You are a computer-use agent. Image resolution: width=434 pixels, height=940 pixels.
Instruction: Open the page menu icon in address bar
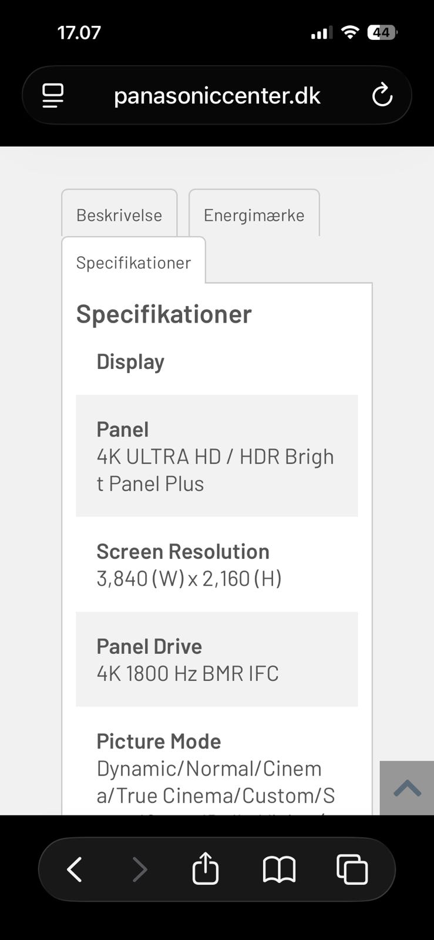[x=53, y=96]
